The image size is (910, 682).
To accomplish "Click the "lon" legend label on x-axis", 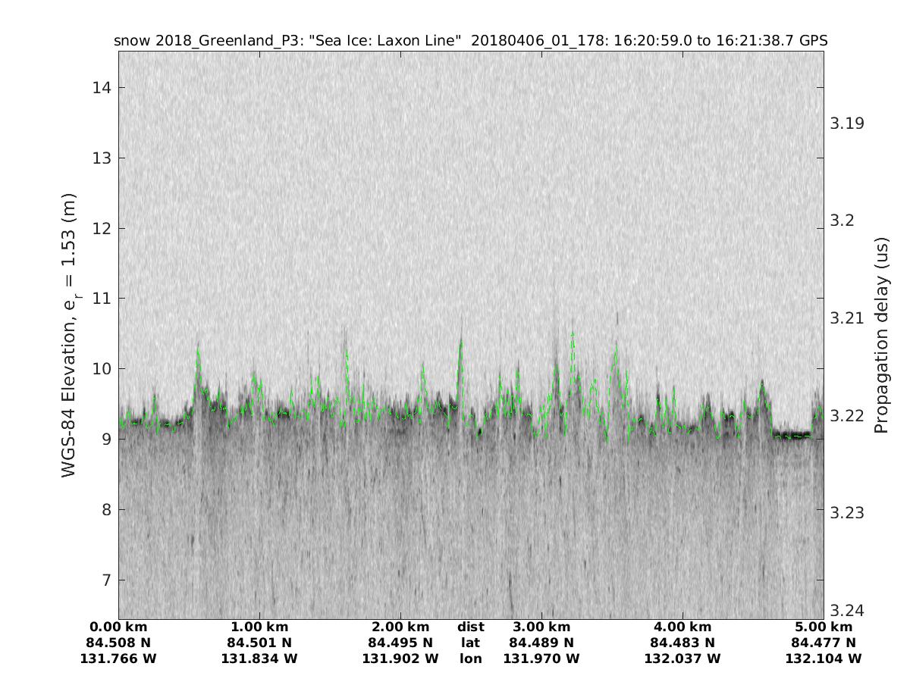I will (x=470, y=659).
